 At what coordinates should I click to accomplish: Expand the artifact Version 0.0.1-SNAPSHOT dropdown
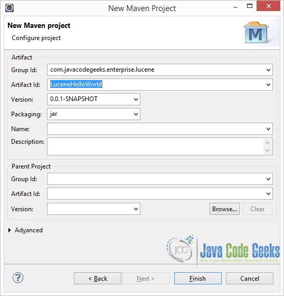coord(136,100)
